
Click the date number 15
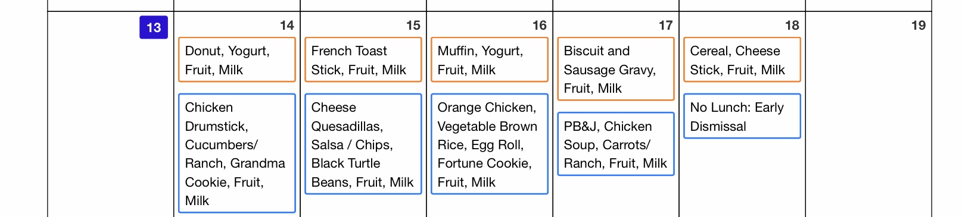pyautogui.click(x=413, y=26)
